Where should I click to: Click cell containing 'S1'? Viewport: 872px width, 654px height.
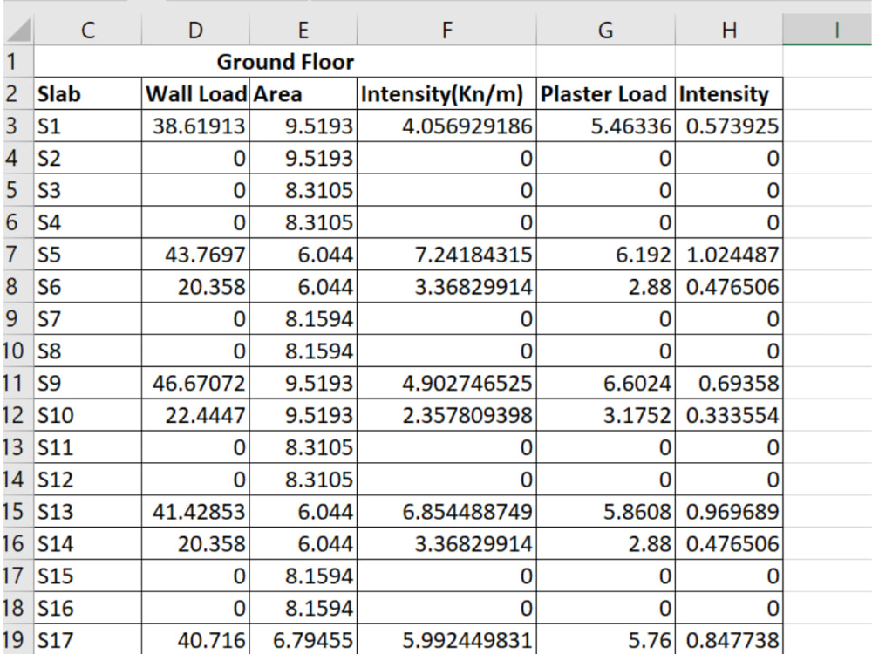[x=88, y=126]
